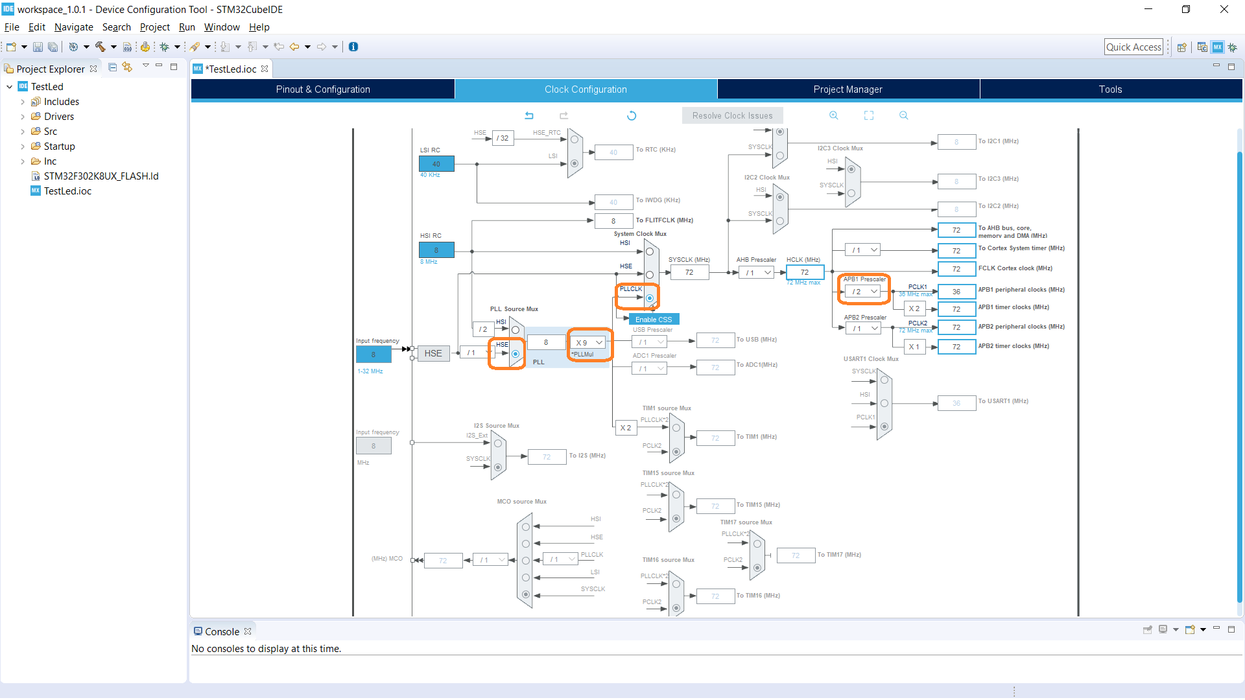The image size is (1245, 700).
Task: Click the clock diagram Undo icon
Action: point(529,115)
